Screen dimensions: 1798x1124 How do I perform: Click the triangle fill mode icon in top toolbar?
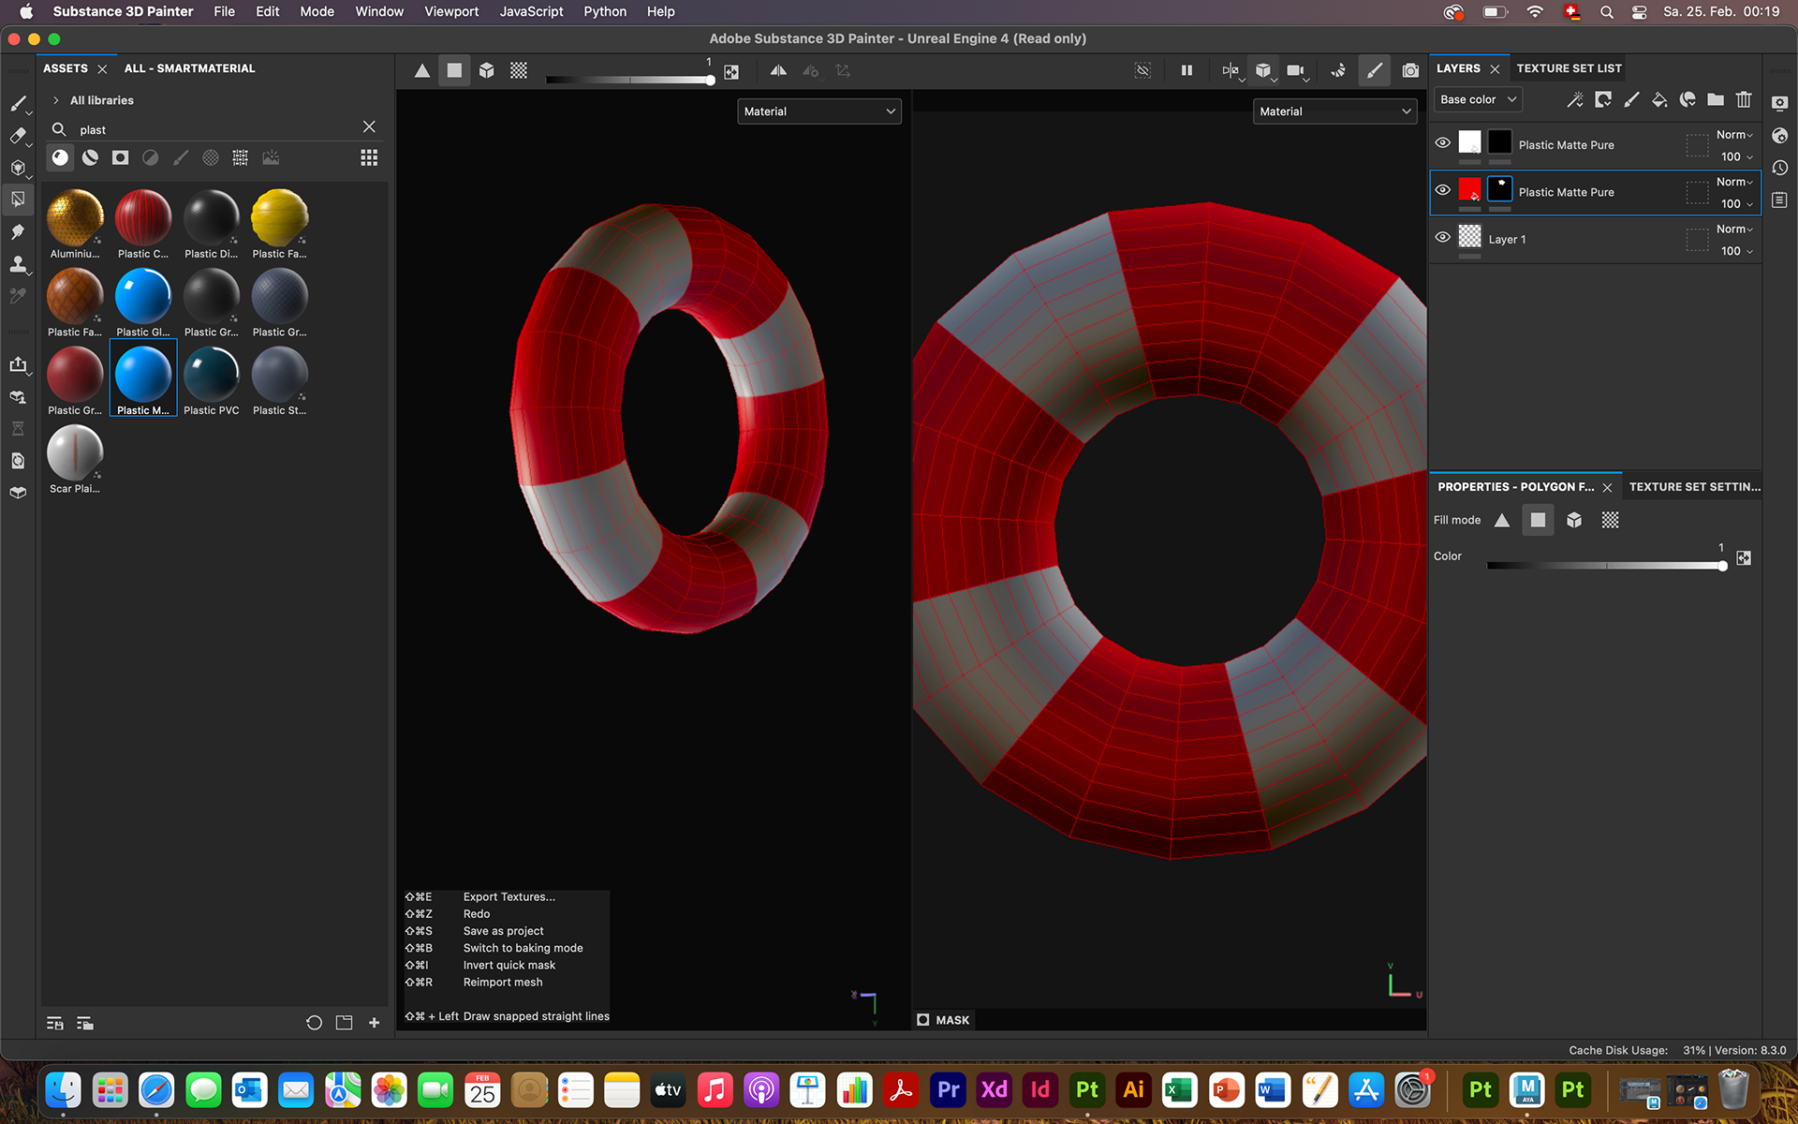point(422,70)
